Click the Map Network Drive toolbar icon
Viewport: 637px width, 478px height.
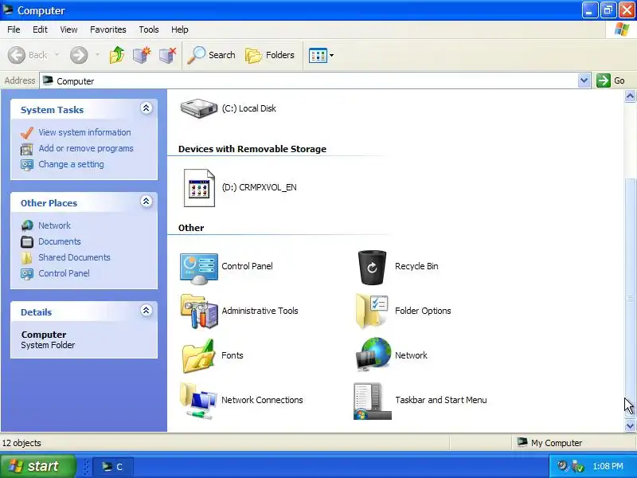coord(142,55)
